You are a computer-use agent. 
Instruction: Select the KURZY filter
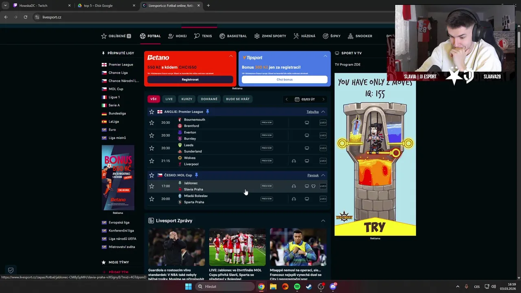click(187, 99)
